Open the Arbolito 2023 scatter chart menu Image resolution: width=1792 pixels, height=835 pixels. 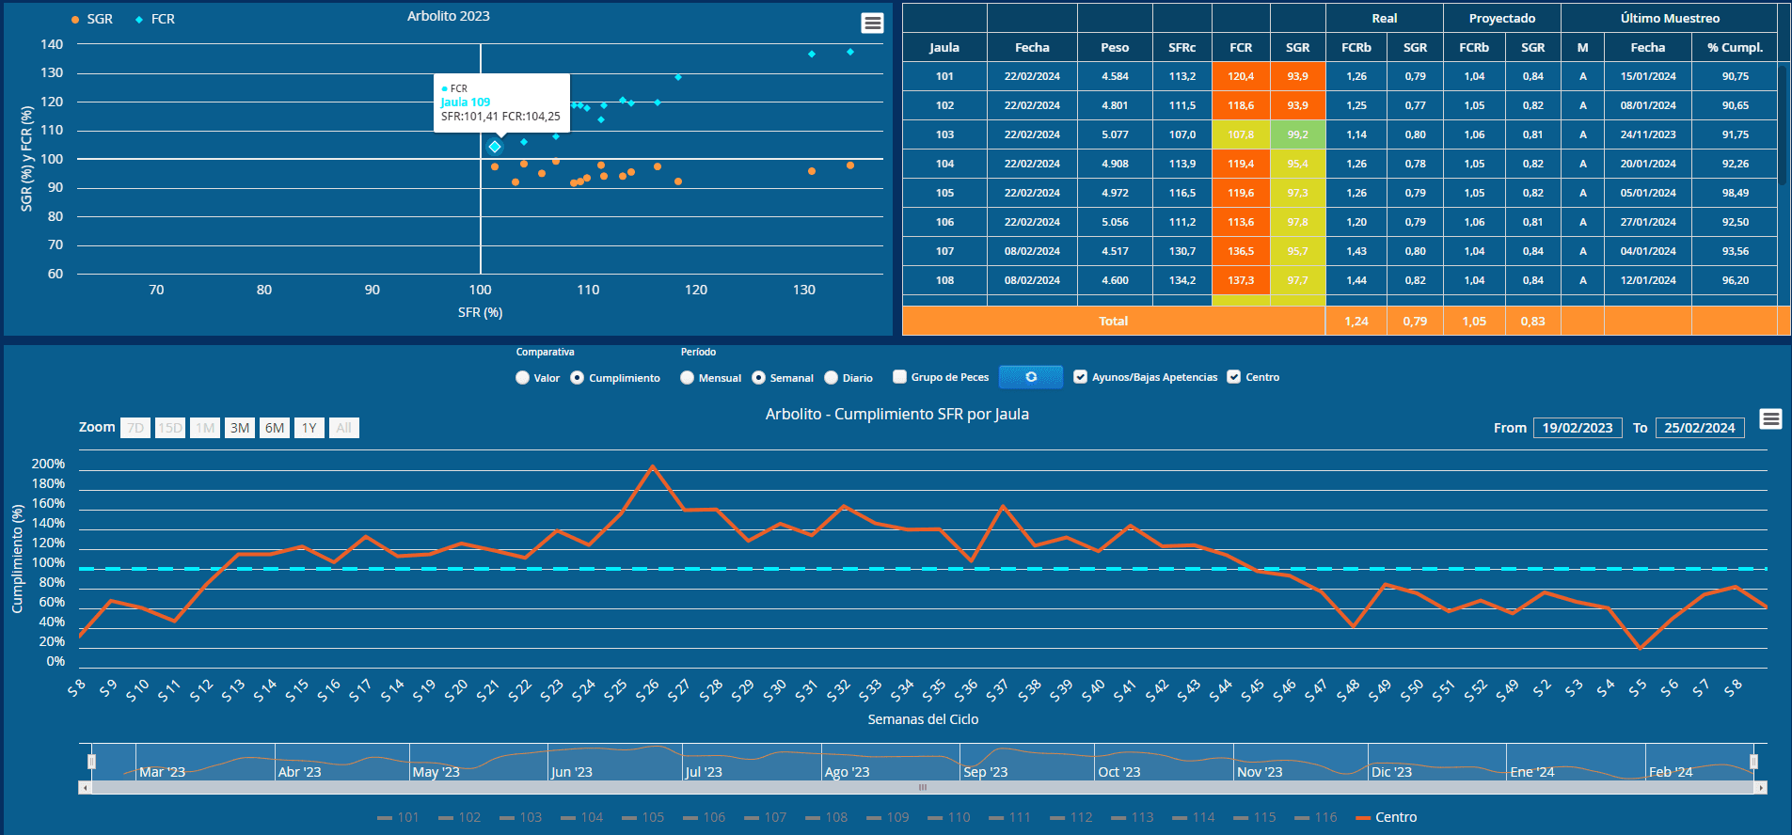[873, 24]
